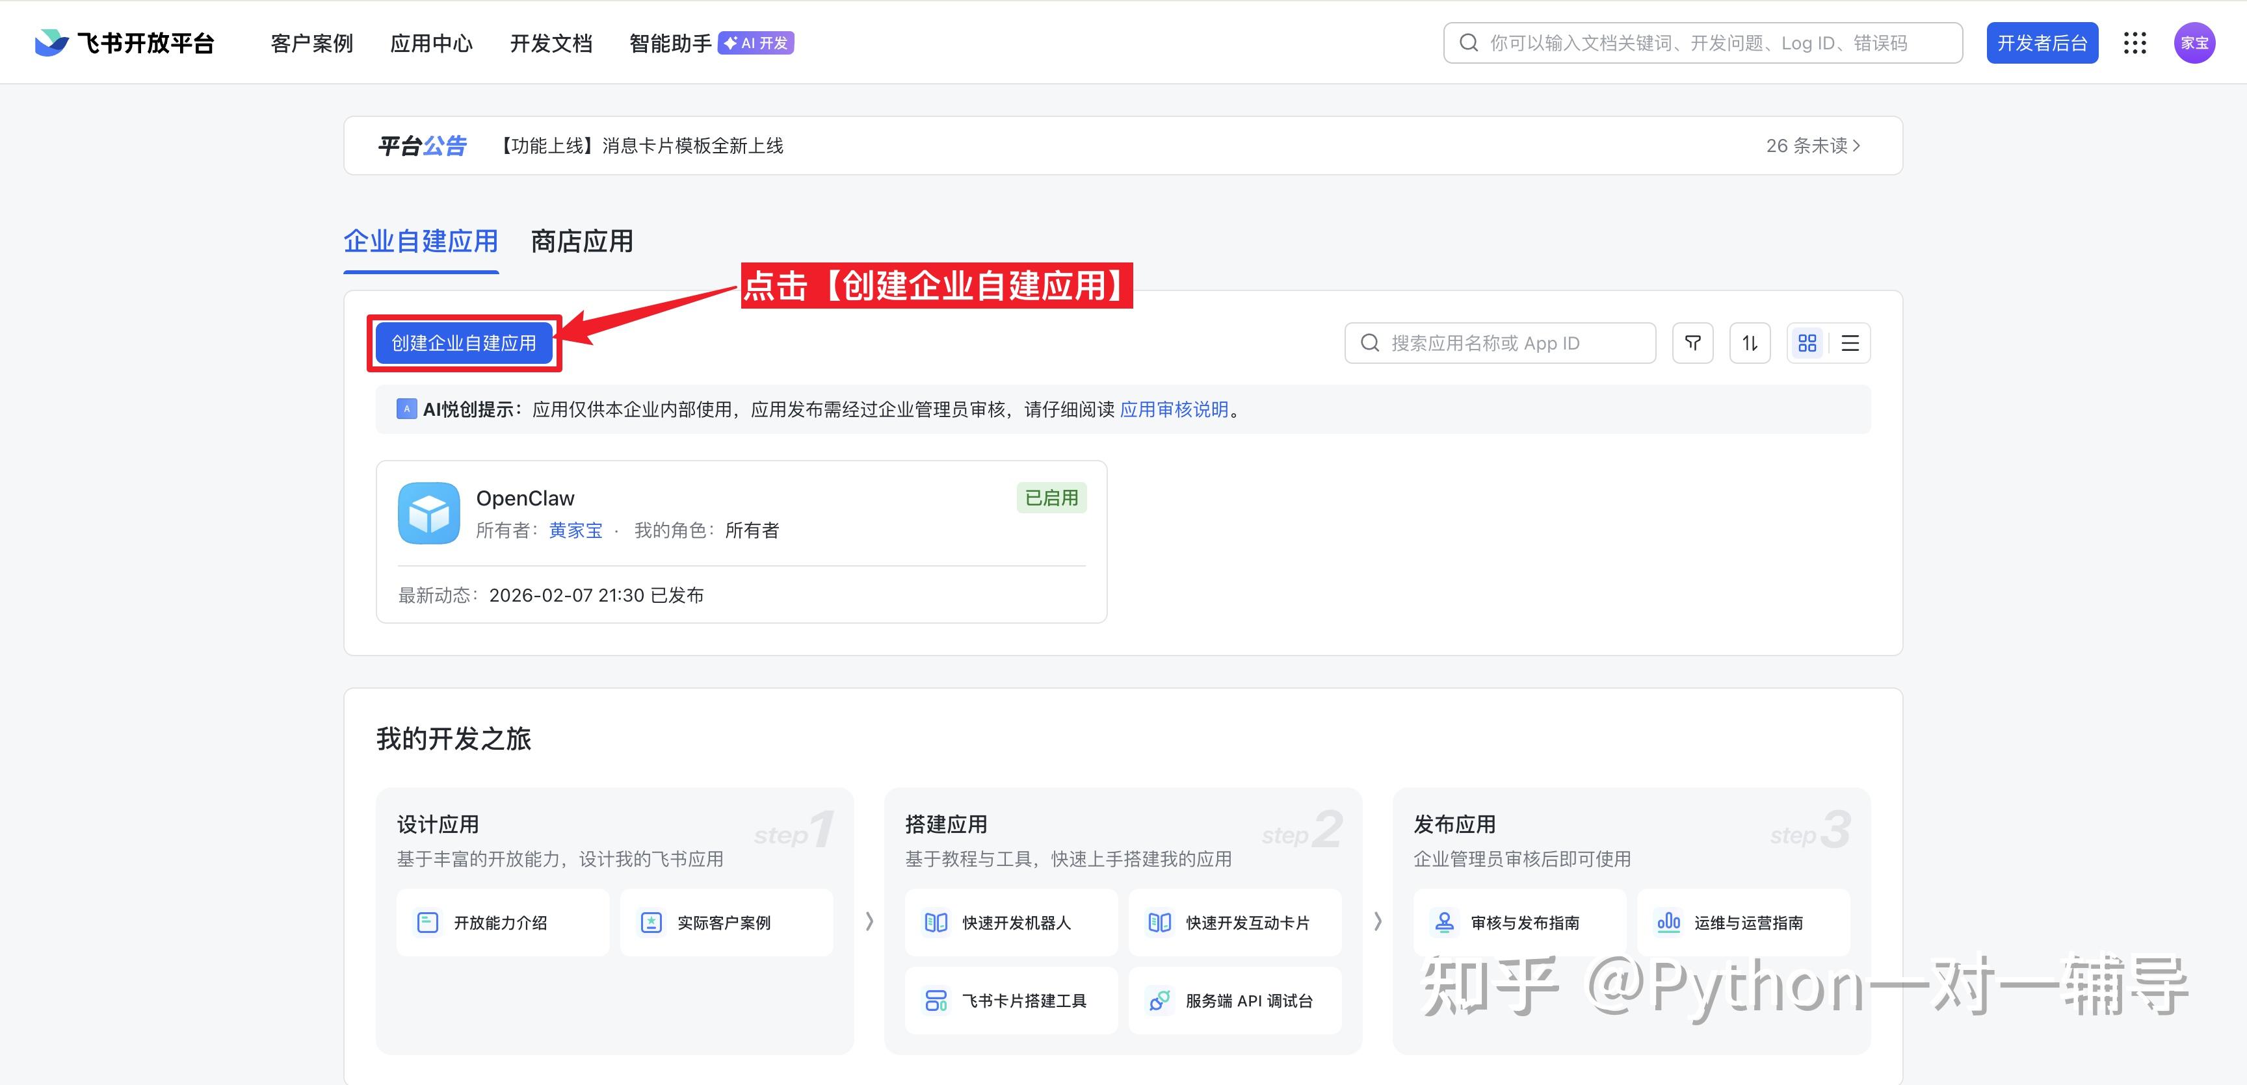This screenshot has height=1085, width=2247.
Task: Open the nine-dot apps launcher
Action: pyautogui.click(x=2135, y=43)
